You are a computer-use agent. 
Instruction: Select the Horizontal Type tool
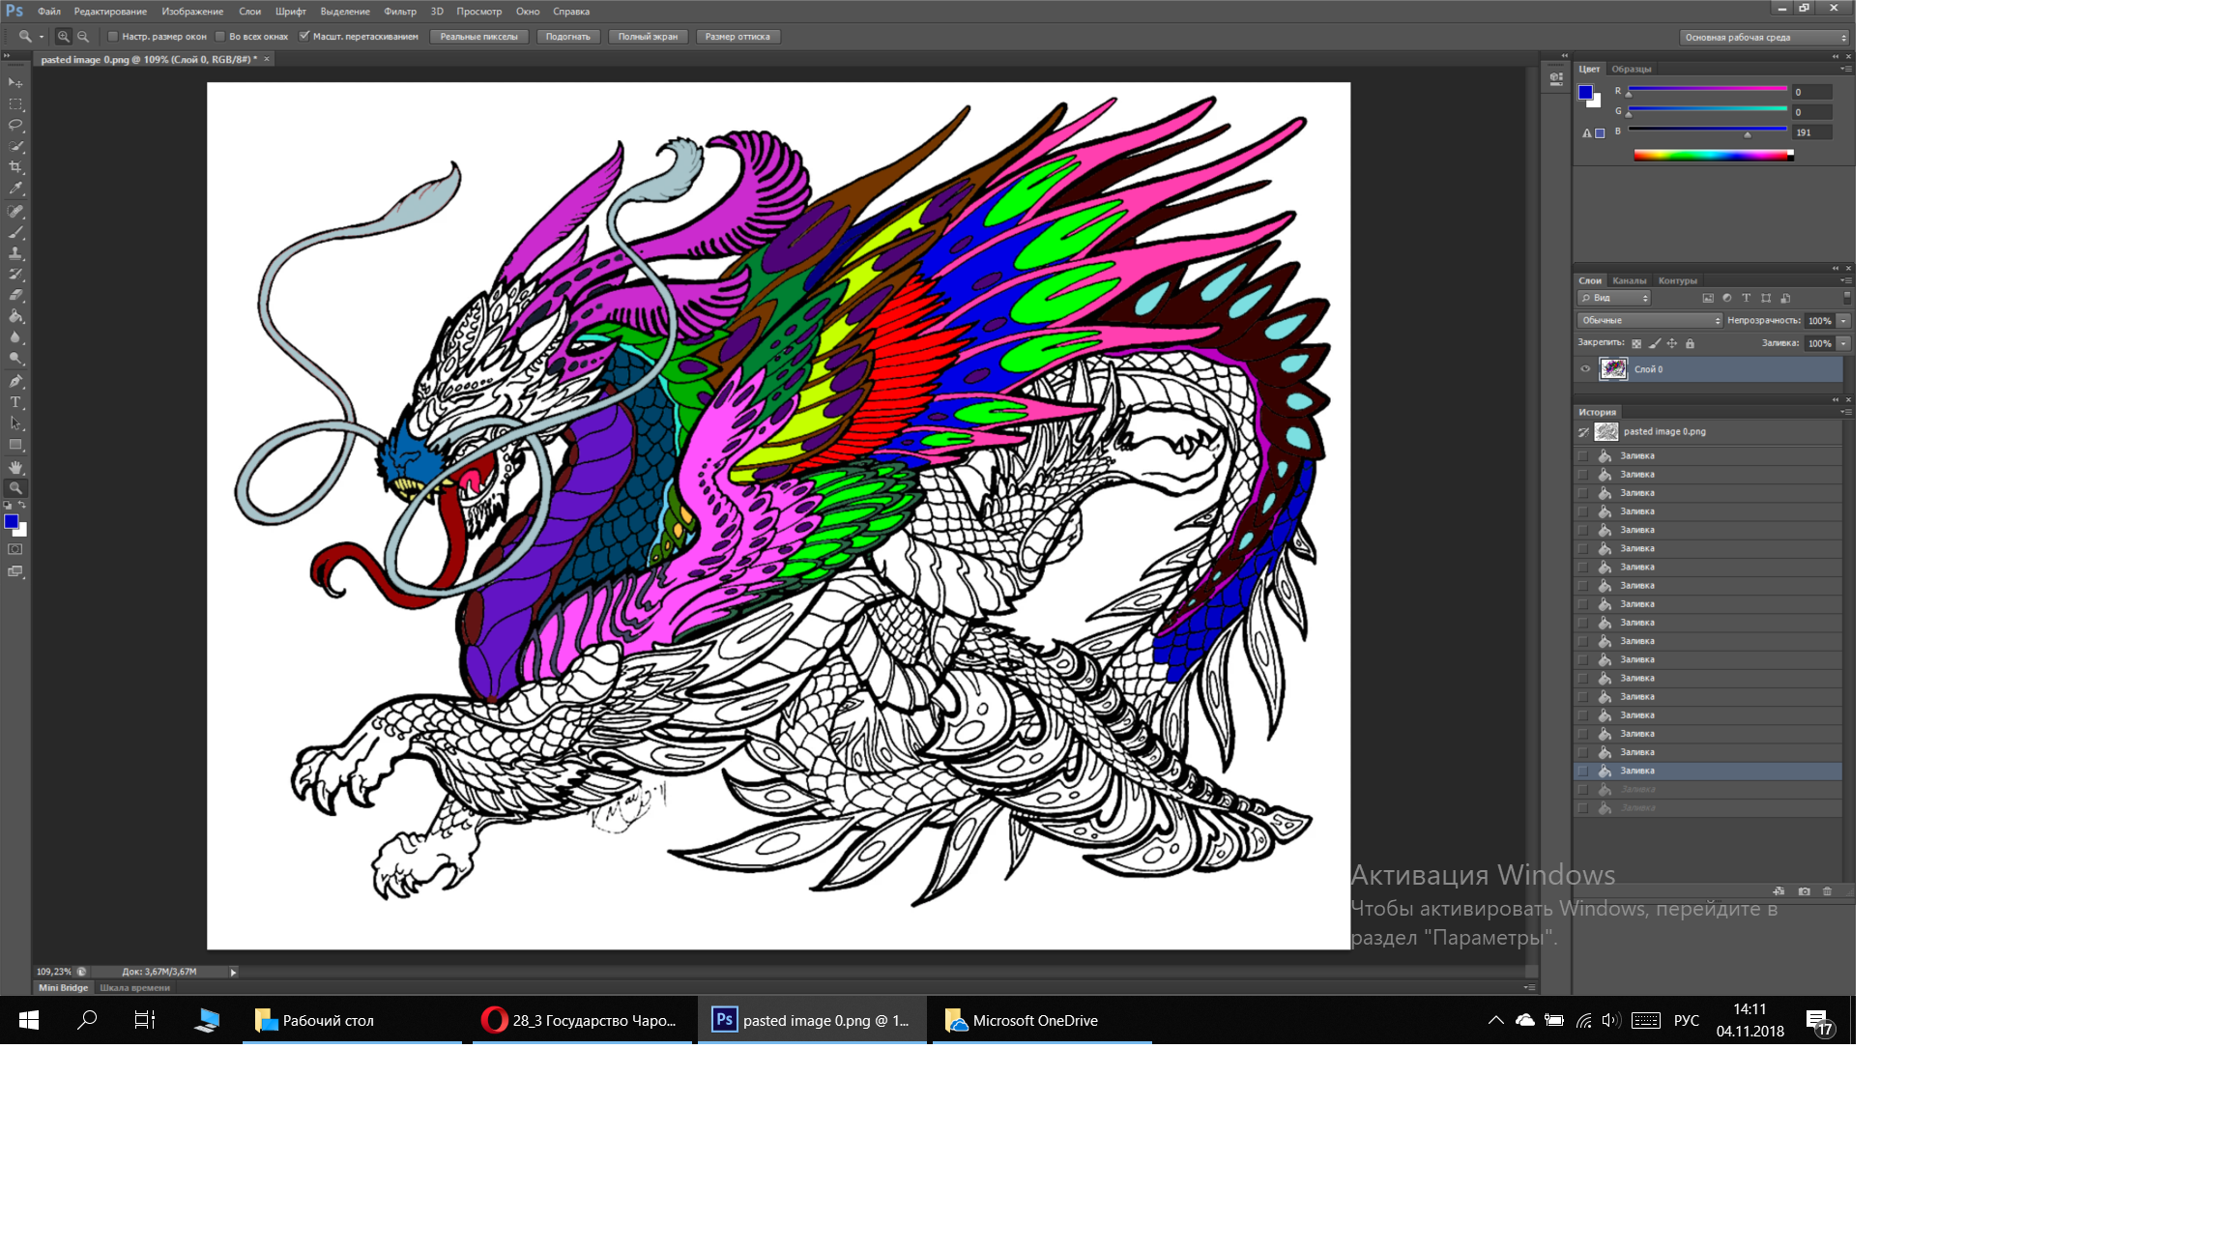pos(15,403)
